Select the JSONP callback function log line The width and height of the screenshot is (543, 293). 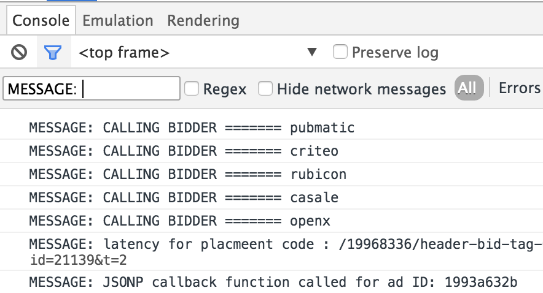coord(273,282)
